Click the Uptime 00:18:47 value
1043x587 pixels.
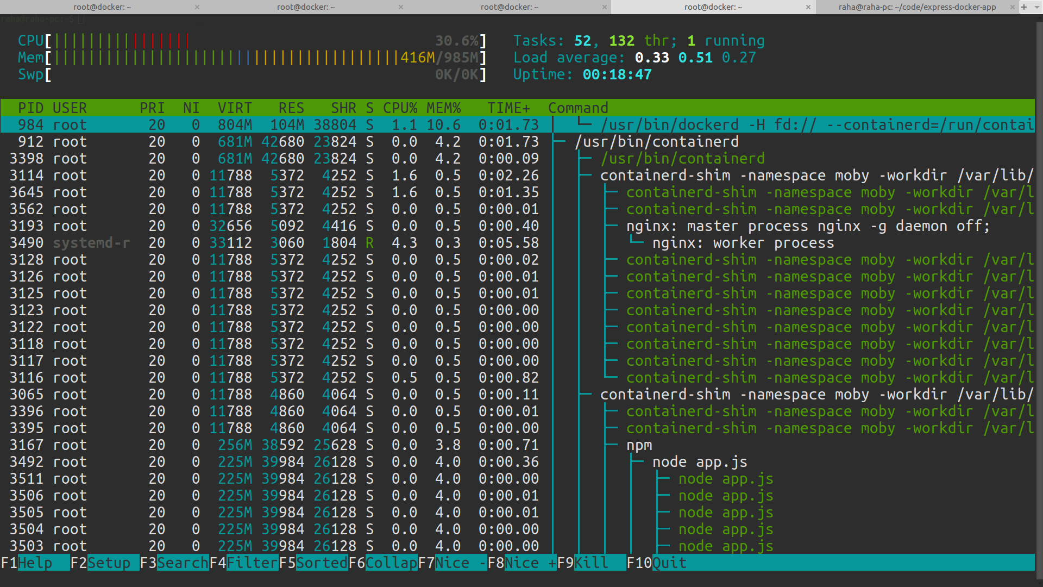617,74
